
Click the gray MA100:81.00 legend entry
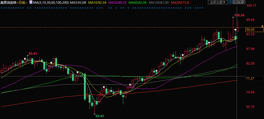coord(159,2)
